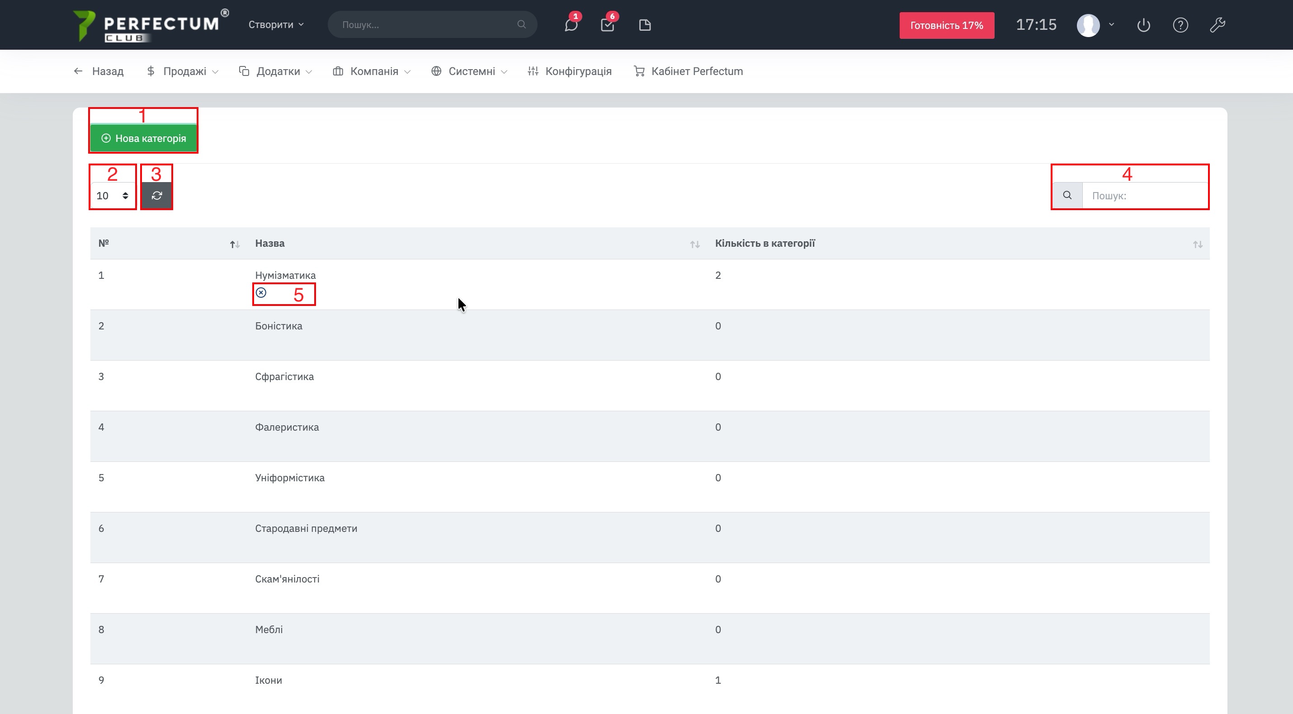Click the table refresh button

(156, 196)
